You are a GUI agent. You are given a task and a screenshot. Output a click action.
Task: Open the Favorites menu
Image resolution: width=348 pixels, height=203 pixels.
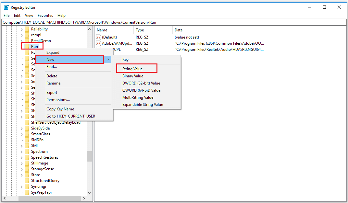[x=45, y=16]
